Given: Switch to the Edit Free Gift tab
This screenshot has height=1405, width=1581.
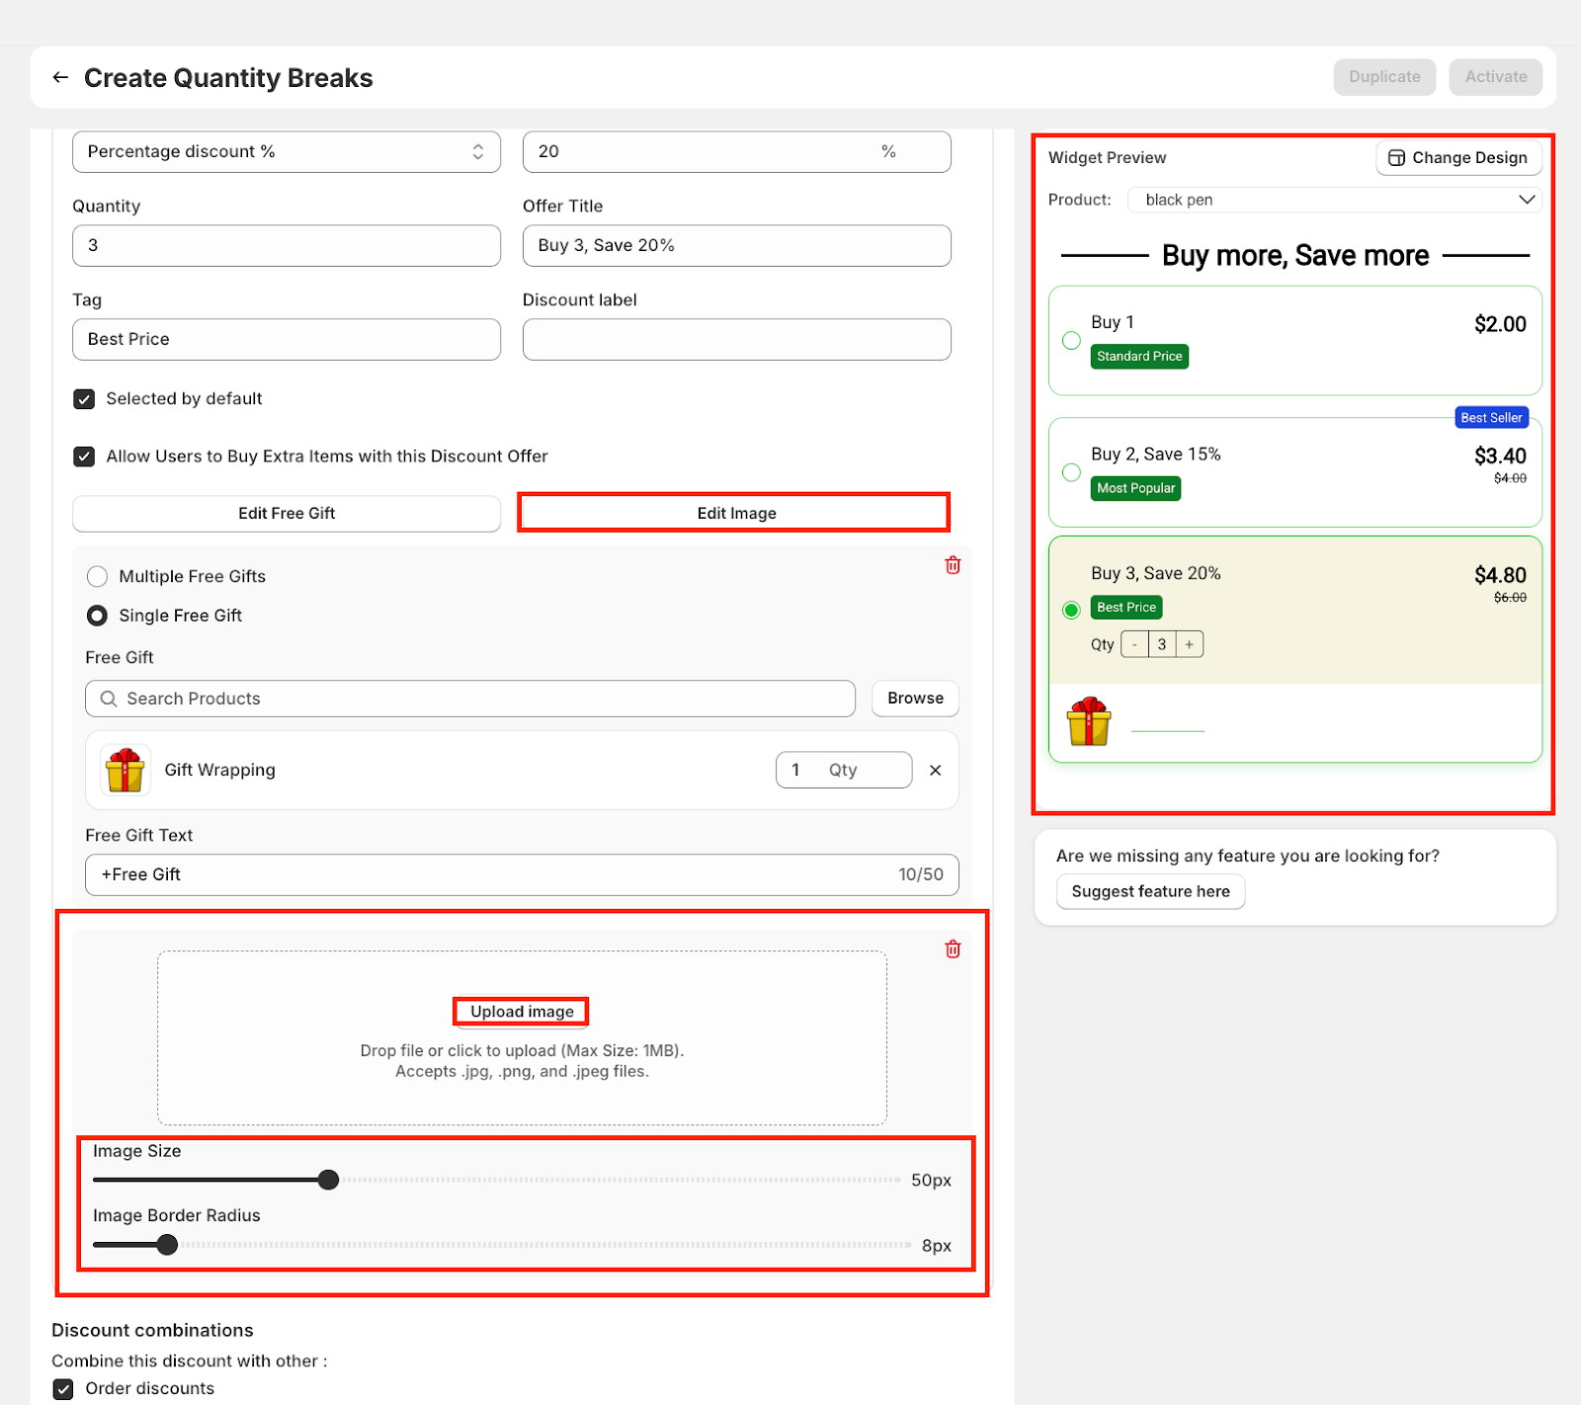Looking at the screenshot, I should [287, 513].
